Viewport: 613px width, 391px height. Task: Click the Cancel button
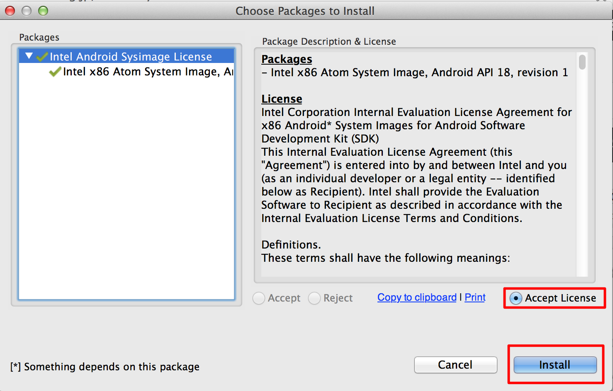point(455,365)
